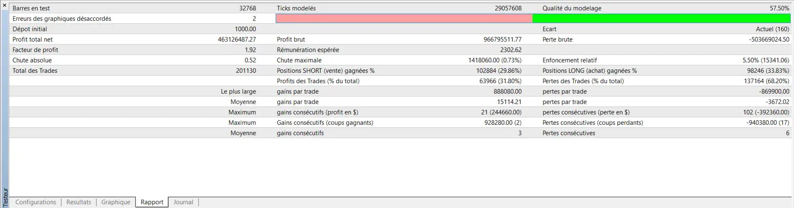Click the Ticks modelés value

tap(508, 8)
